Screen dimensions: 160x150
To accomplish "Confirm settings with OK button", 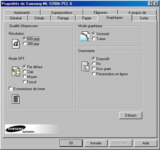I will click(x=71, y=143).
